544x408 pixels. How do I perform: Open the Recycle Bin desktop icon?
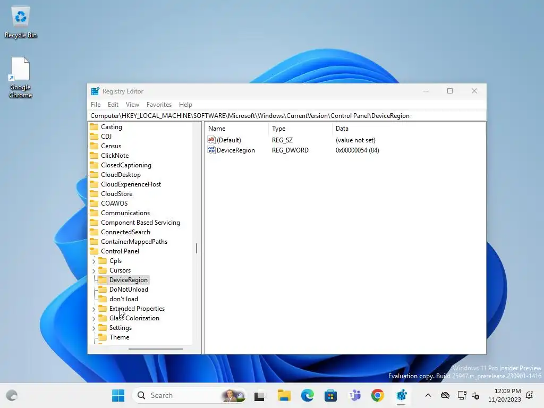(x=21, y=22)
